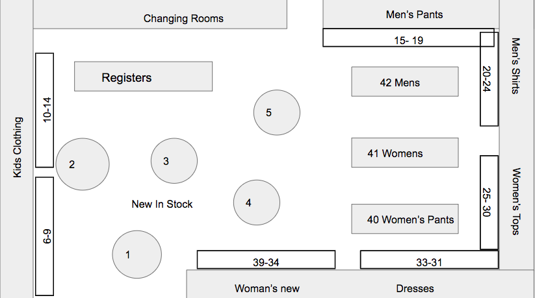Select the 33-31 rack
This screenshot has height=298, width=535.
[429, 260]
